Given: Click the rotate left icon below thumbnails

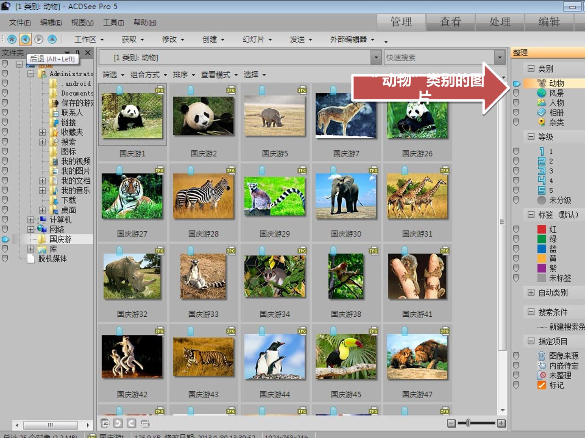Looking at the screenshot, I should (x=118, y=423).
